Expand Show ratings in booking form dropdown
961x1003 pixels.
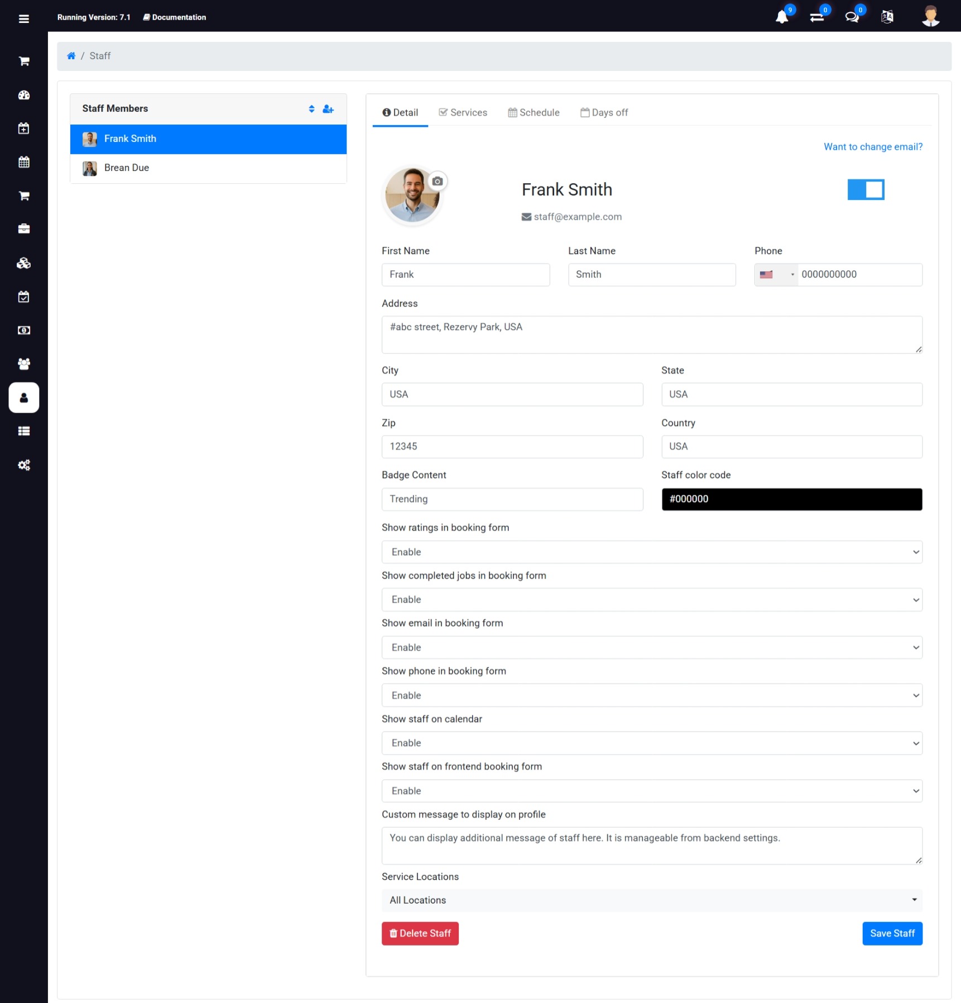tap(651, 552)
